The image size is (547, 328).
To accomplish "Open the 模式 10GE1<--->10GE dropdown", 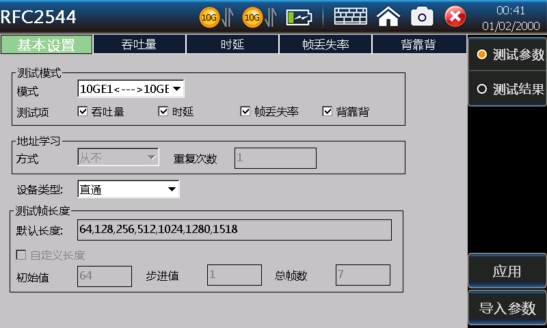I will (131, 89).
